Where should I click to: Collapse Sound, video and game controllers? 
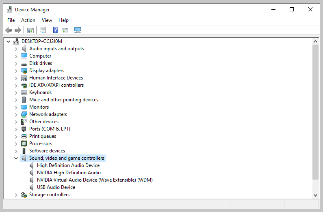pos(16,158)
